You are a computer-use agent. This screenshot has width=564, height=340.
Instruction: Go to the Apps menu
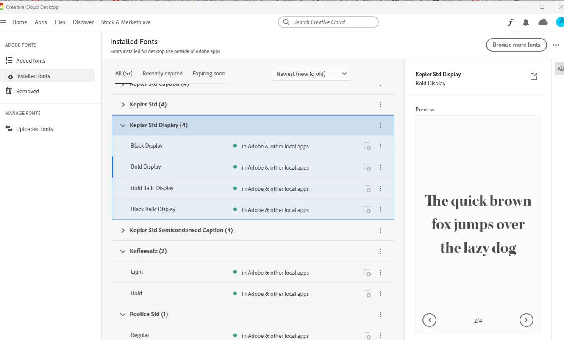41,22
